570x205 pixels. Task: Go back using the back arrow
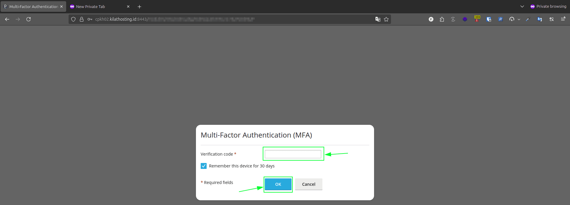(7, 19)
